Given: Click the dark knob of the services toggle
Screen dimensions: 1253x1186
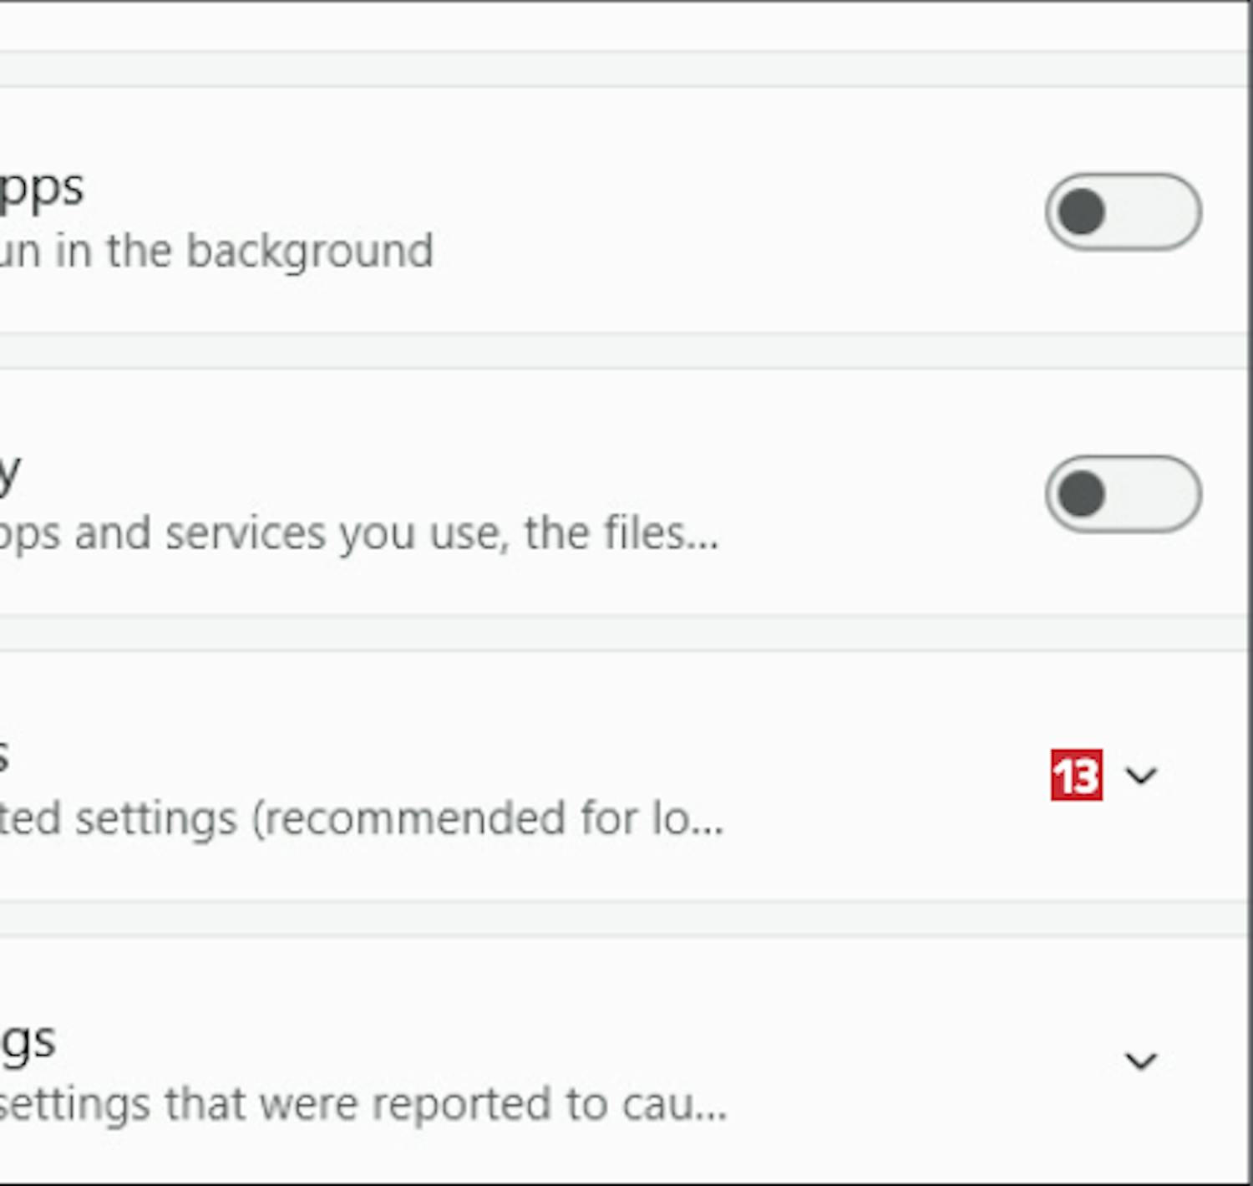Looking at the screenshot, I should pos(1083,494).
